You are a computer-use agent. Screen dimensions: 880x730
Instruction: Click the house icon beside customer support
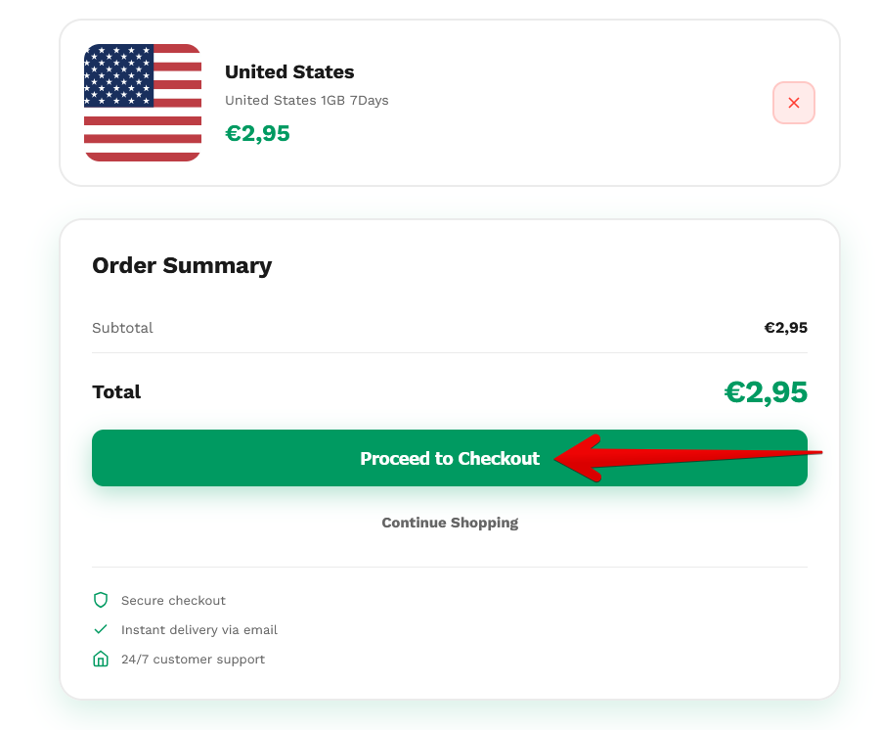pyautogui.click(x=100, y=660)
